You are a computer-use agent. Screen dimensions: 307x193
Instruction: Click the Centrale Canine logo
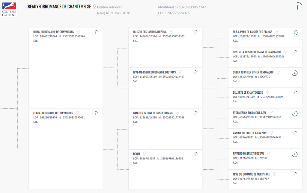[x=9, y=9]
